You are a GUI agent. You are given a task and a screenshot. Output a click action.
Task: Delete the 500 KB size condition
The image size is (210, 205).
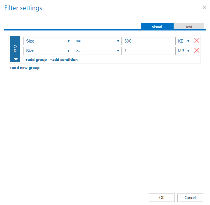(197, 41)
